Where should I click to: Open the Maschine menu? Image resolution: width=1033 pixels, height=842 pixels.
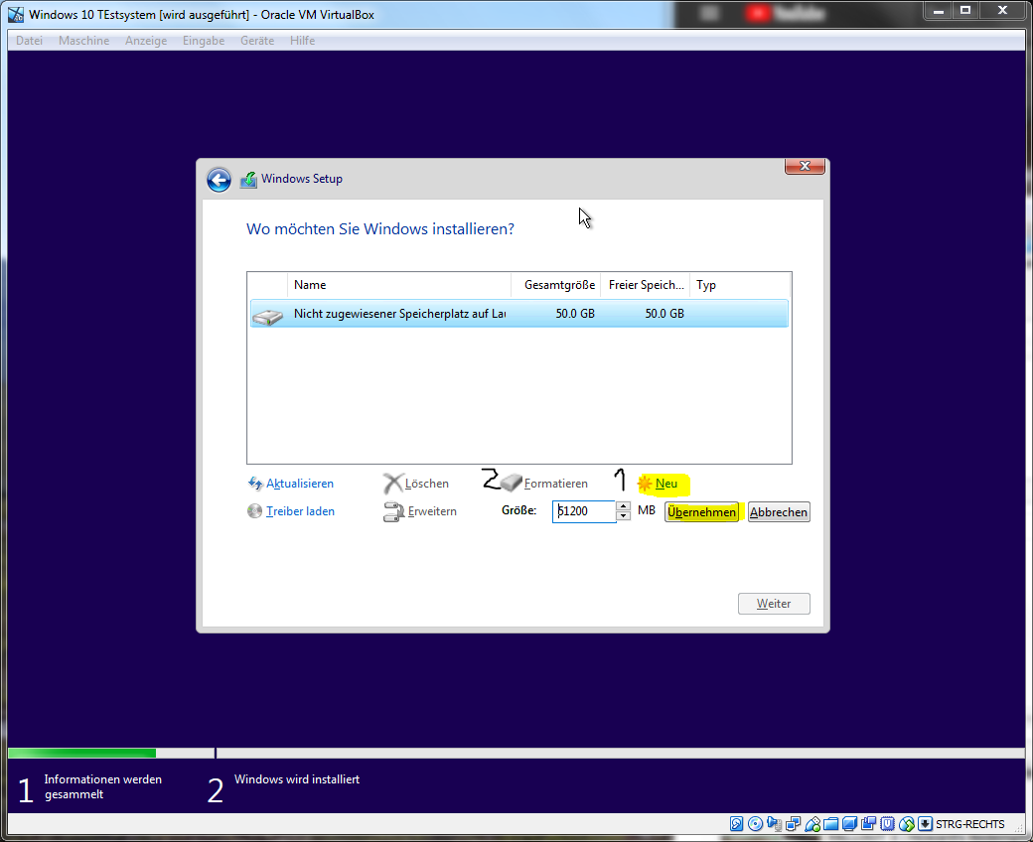point(83,41)
